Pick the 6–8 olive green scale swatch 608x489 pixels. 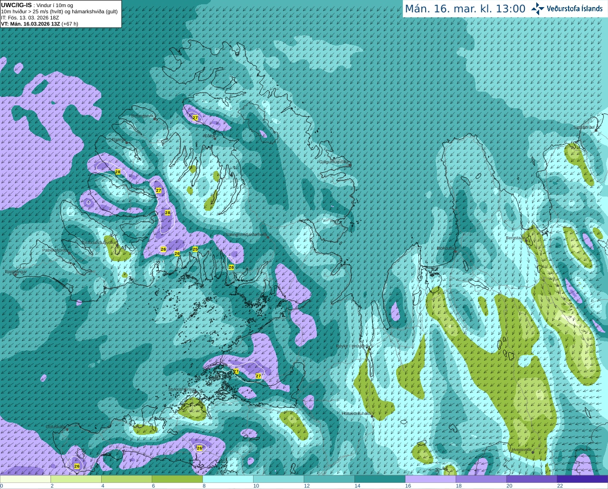177,479
